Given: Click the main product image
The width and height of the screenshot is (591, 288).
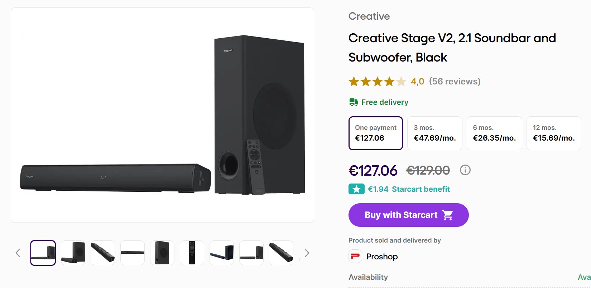Looking at the screenshot, I should pyautogui.click(x=162, y=115).
